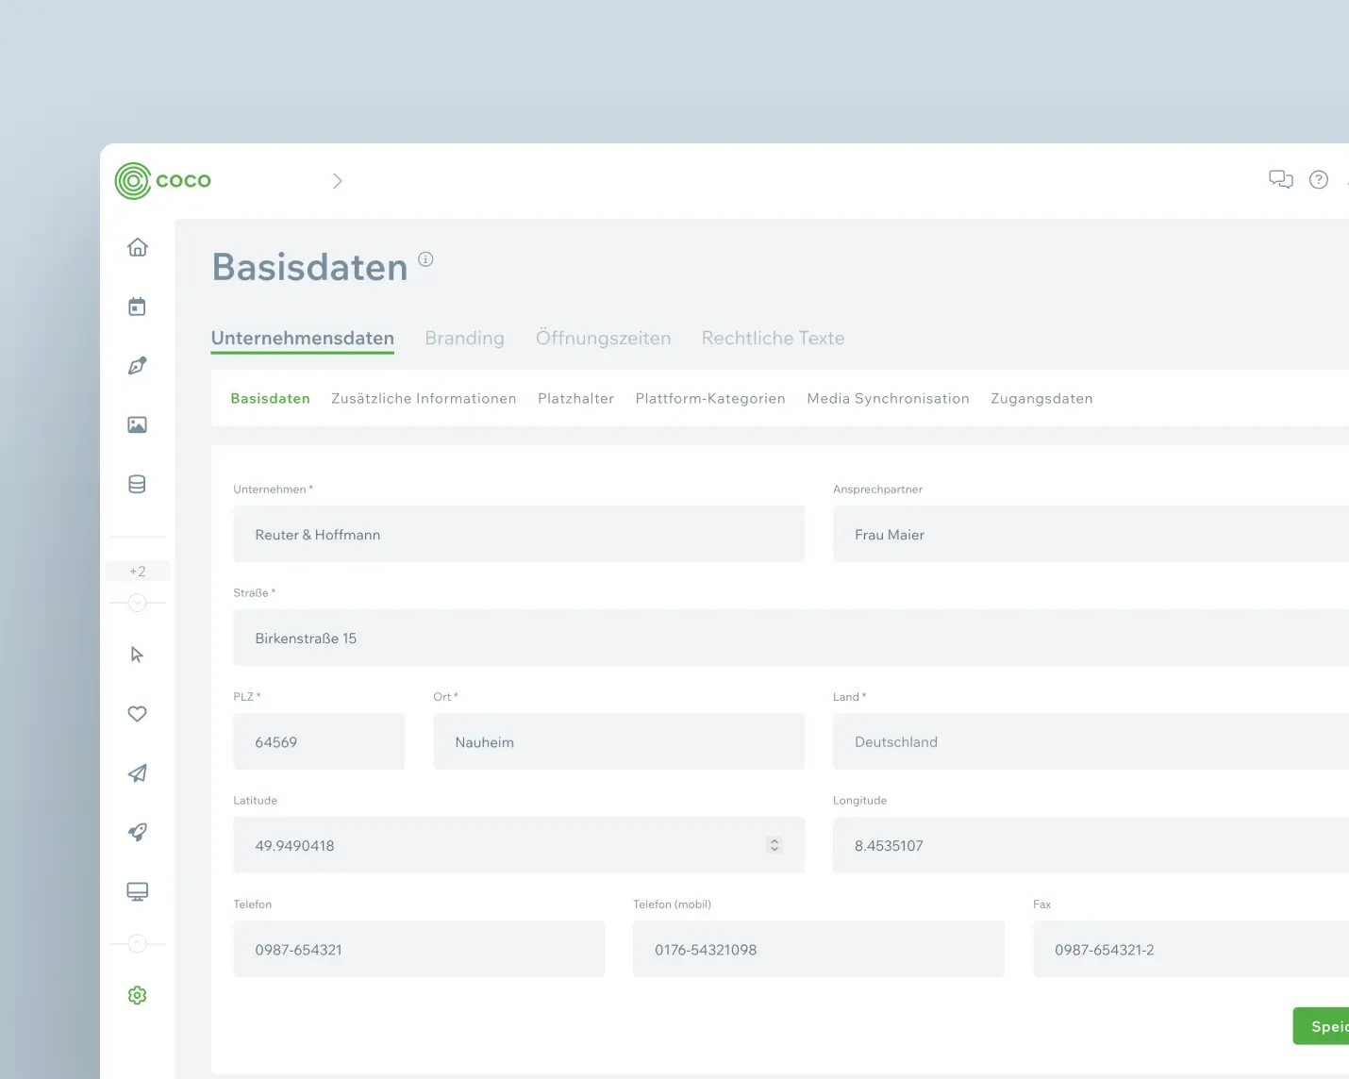Click the Fax field showing 0987-654321-2
The width and height of the screenshot is (1349, 1079).
(x=1191, y=949)
